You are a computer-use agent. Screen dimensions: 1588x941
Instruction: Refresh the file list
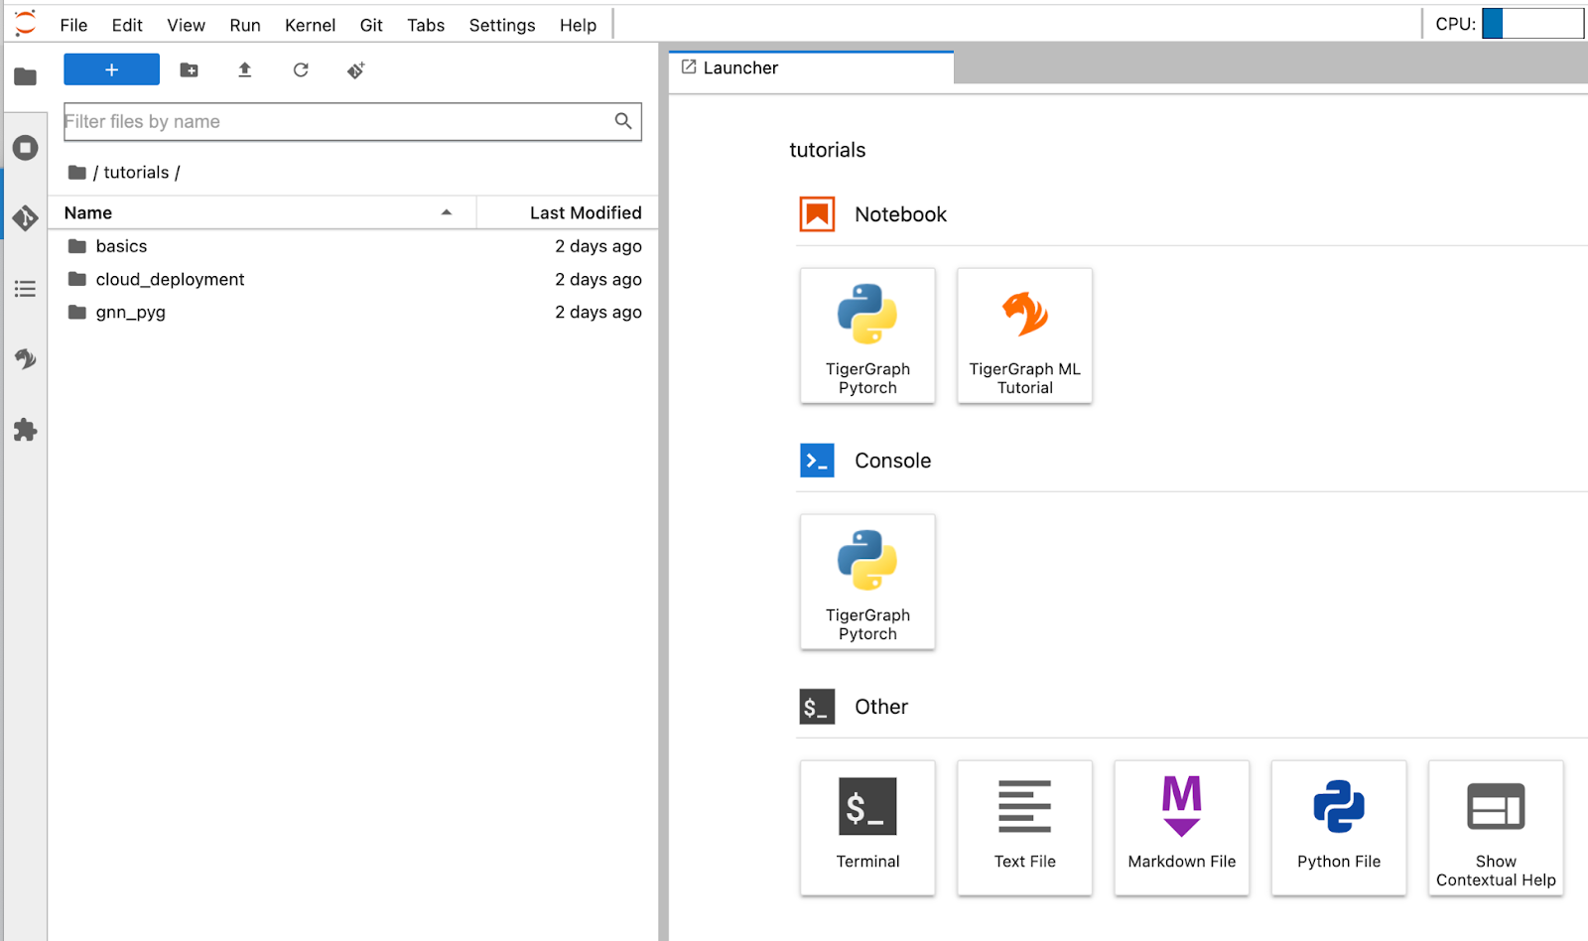point(301,69)
